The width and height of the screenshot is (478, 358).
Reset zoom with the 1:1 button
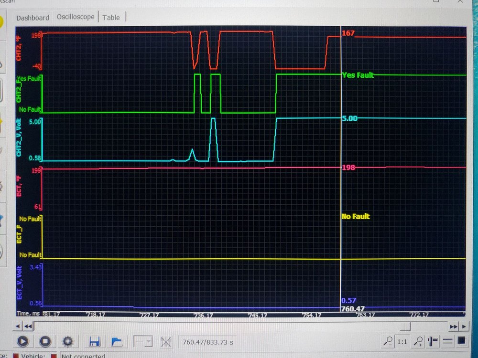click(x=402, y=341)
